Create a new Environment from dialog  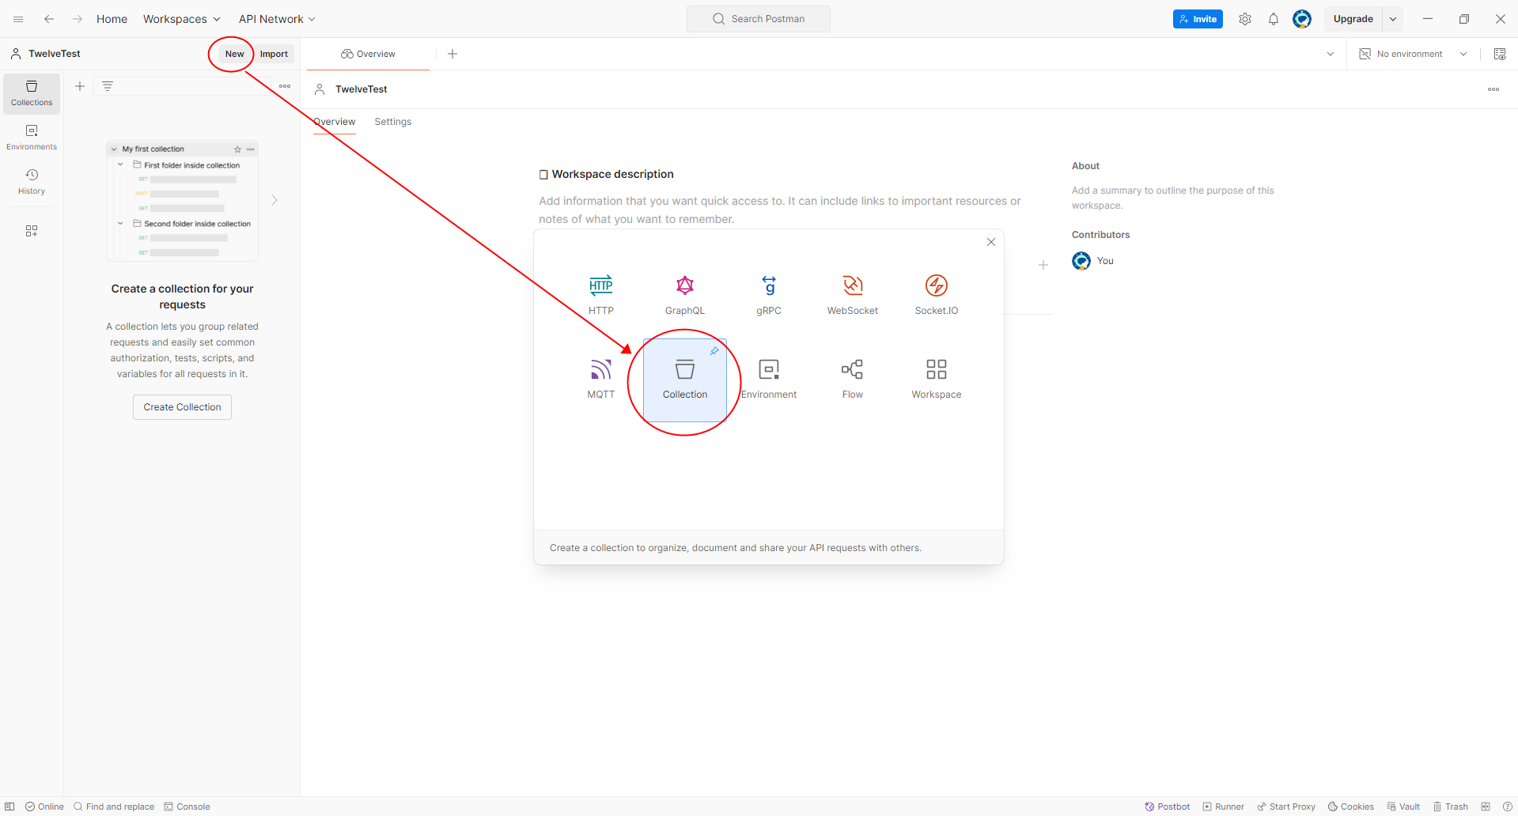coord(769,380)
